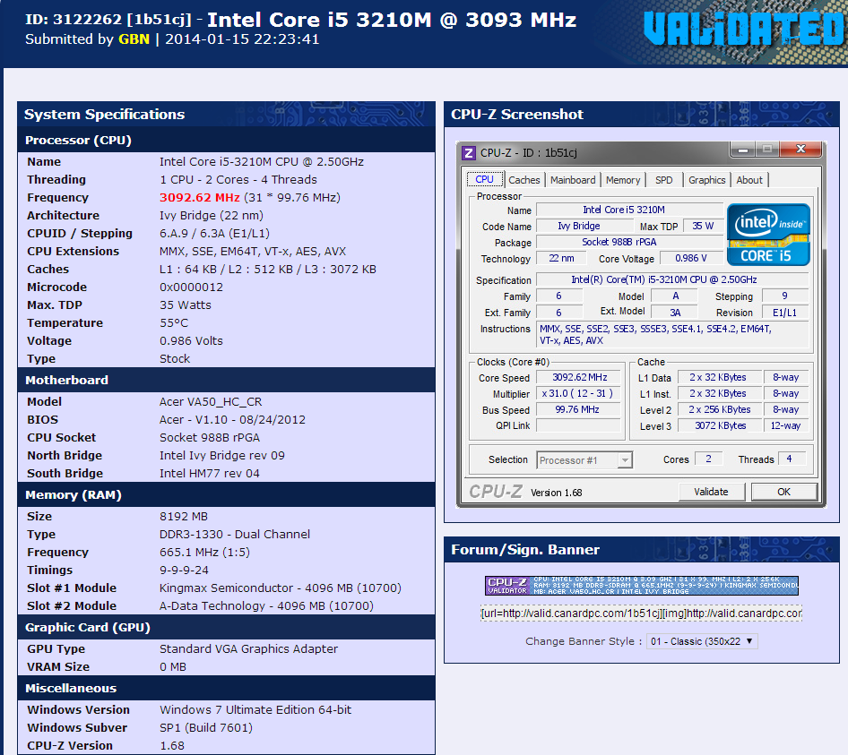Click the Level 2 2 x 256 KBytes value
This screenshot has width=848, height=755.
(x=721, y=409)
